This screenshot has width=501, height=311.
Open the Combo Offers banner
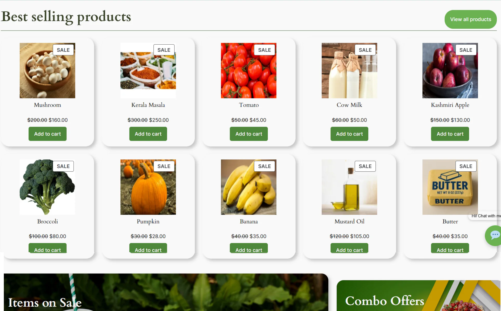[418, 295]
